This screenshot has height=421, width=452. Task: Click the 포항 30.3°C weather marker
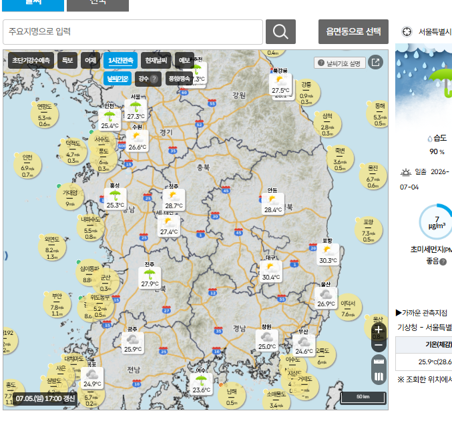(328, 255)
